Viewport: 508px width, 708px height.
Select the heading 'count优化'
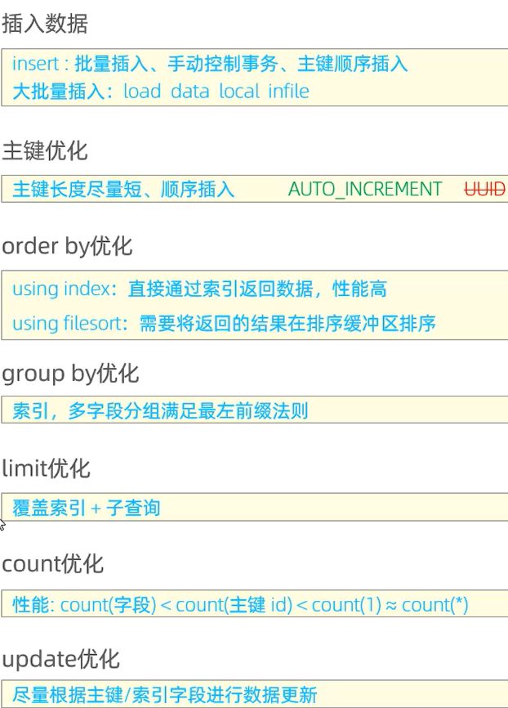coord(52,564)
